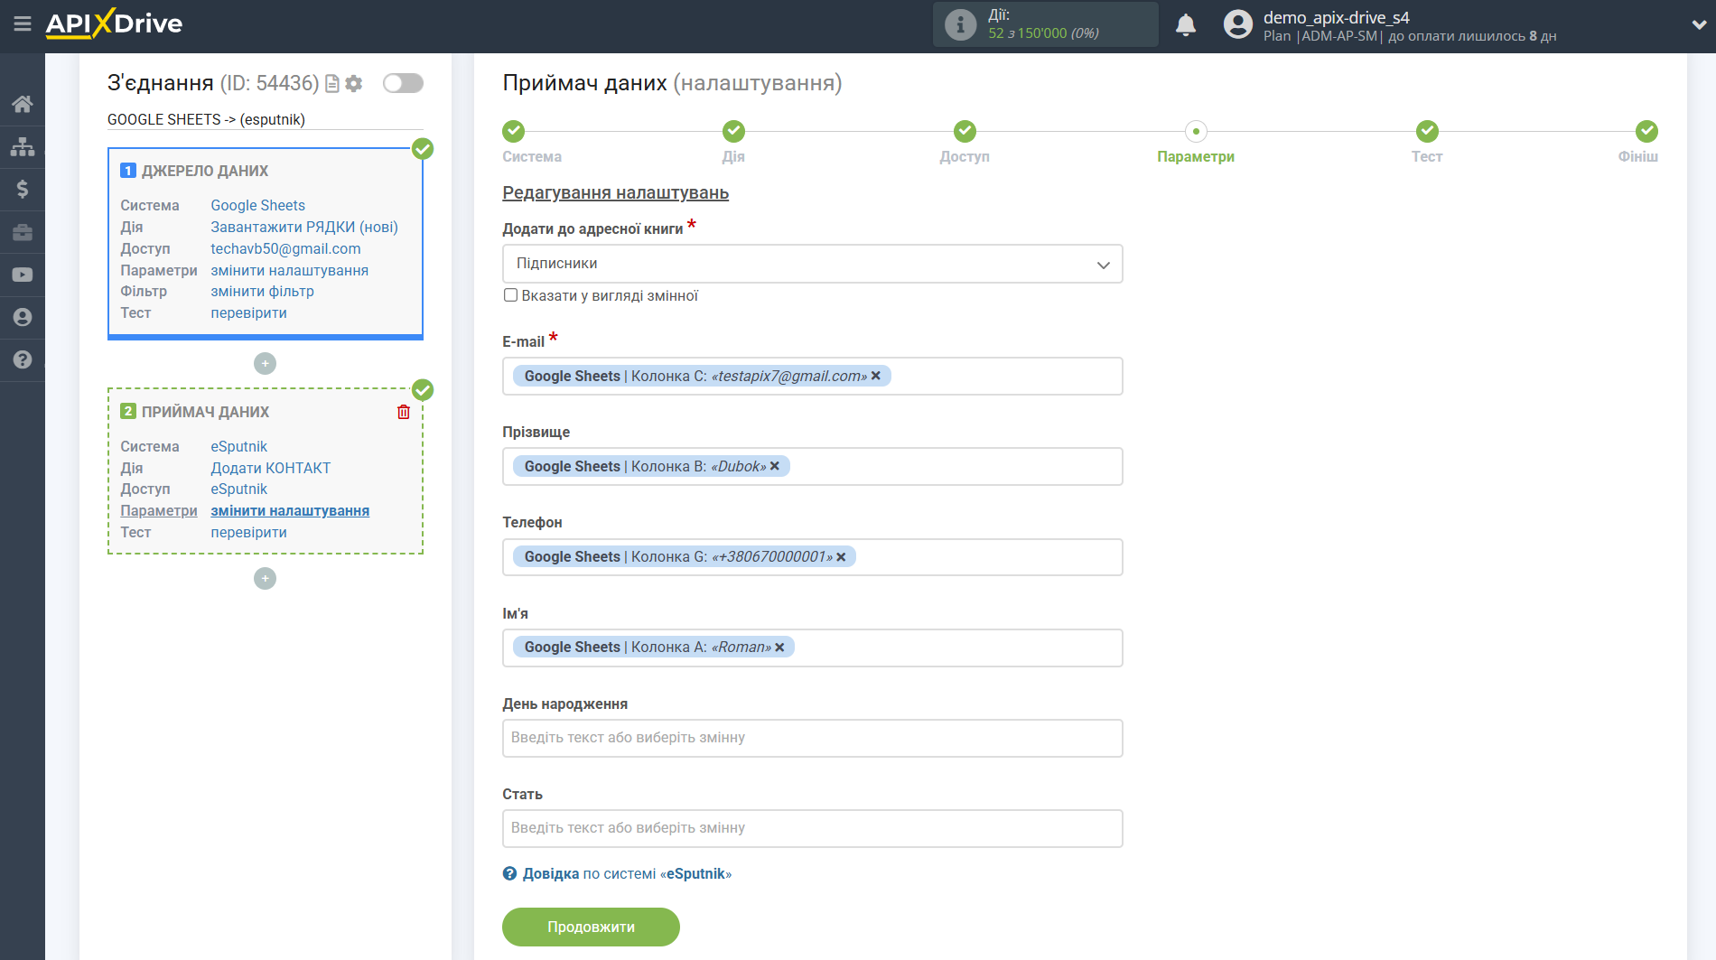The height and width of the screenshot is (960, 1716).
Task: Open the home sidebar icon
Action: point(23,104)
